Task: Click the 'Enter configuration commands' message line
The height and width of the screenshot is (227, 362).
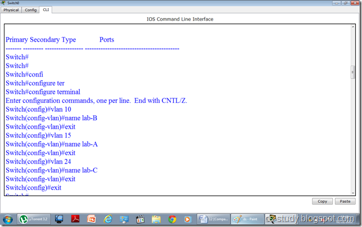Action: 96,101
